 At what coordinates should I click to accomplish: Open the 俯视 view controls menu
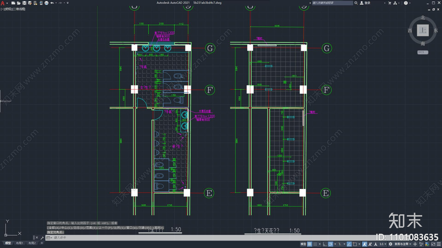tap(9, 9)
